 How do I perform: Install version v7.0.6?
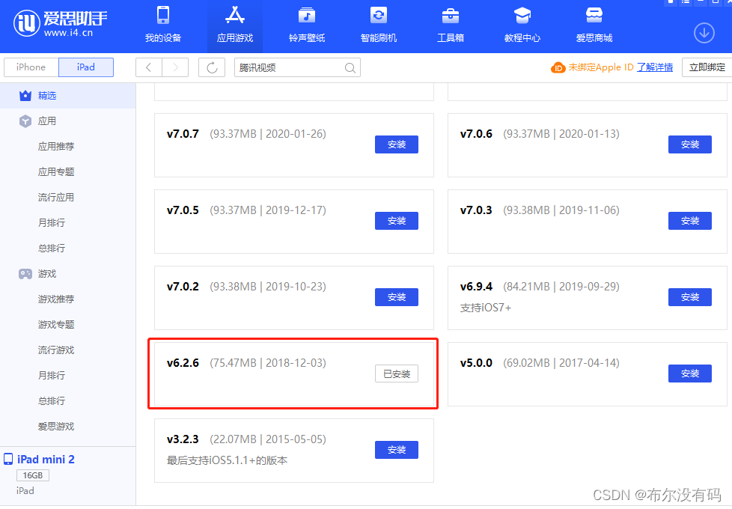[690, 144]
